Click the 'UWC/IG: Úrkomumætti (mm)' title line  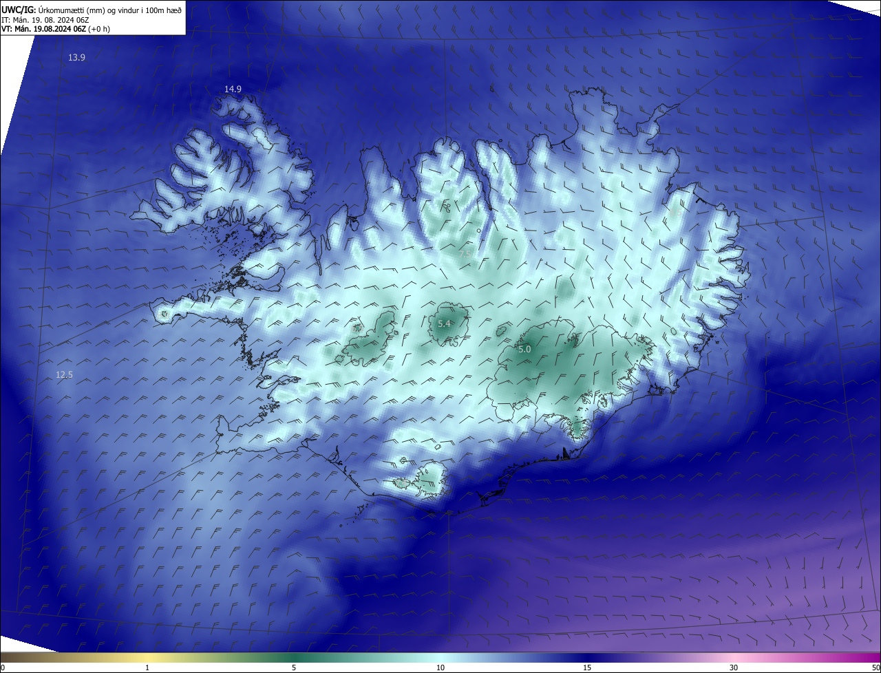[92, 10]
